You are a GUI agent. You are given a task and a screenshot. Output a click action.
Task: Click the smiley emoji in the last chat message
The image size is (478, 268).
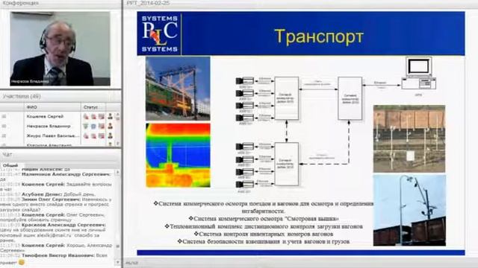pos(22,261)
